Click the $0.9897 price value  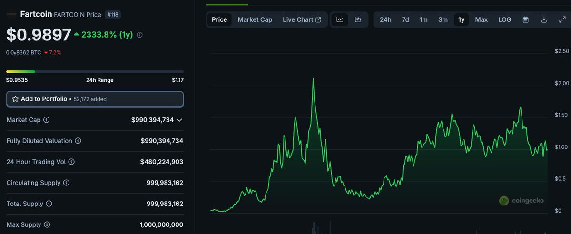pyautogui.click(x=39, y=35)
